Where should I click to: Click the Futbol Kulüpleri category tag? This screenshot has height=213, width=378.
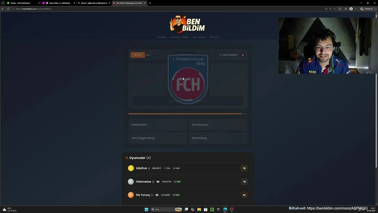[229, 55]
